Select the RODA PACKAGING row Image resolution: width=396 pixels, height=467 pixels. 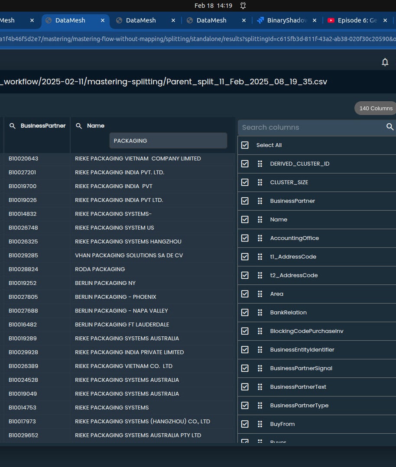tap(100, 269)
